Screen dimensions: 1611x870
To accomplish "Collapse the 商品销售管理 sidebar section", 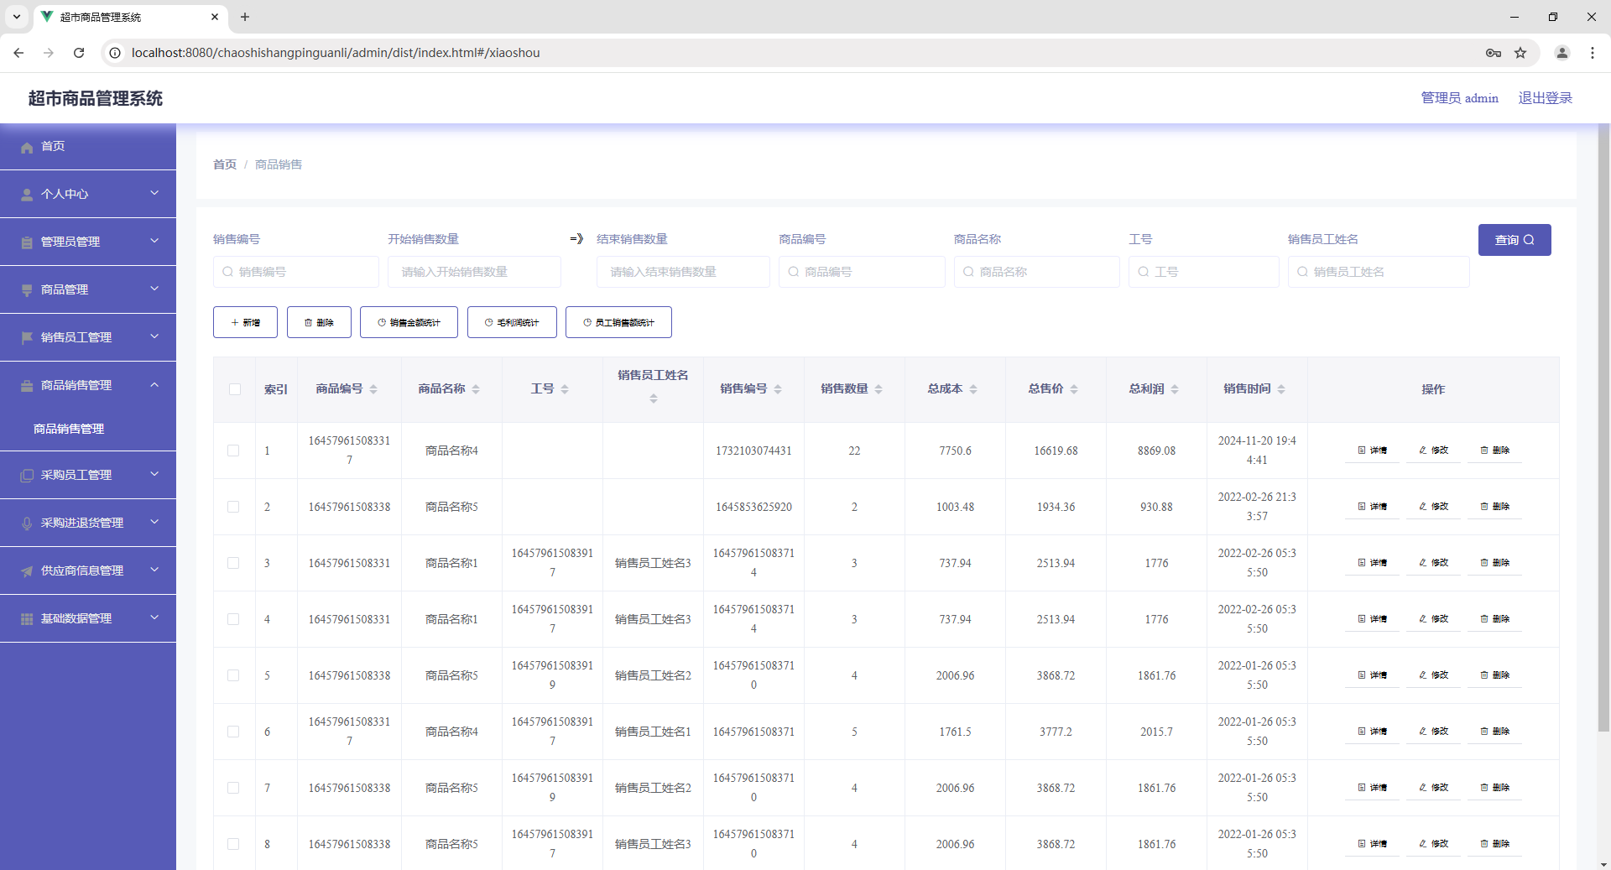I will 88,385.
